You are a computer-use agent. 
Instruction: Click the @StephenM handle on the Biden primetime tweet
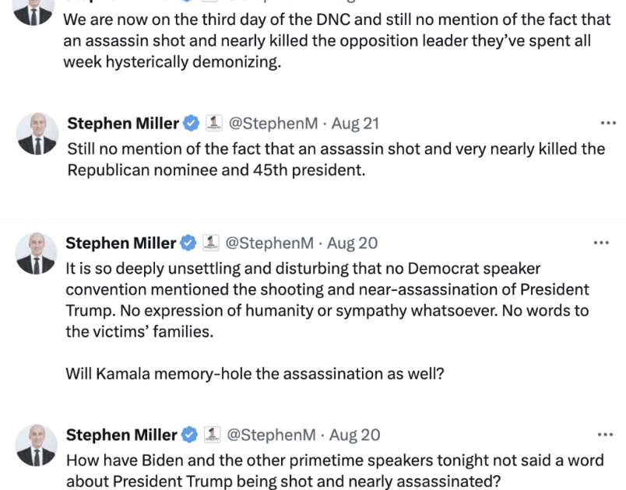pyautogui.click(x=272, y=435)
